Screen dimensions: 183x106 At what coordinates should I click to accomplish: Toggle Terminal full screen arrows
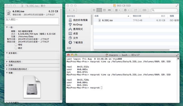(177, 55)
